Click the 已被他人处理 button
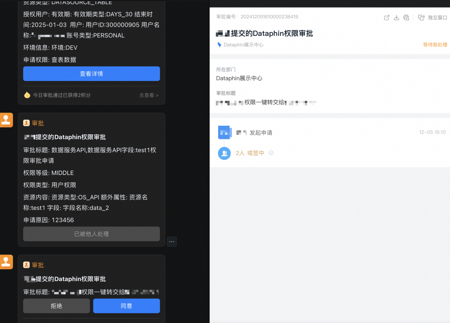Image resolution: width=450 pixels, height=323 pixels. click(x=92, y=234)
